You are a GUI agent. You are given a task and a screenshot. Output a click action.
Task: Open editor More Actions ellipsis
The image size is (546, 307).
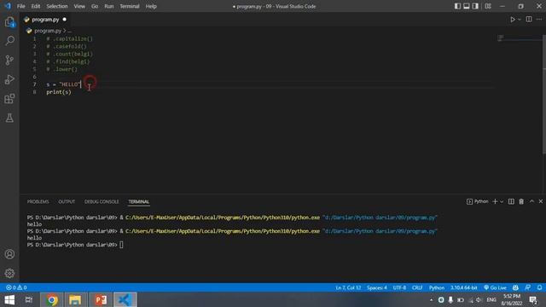point(539,20)
